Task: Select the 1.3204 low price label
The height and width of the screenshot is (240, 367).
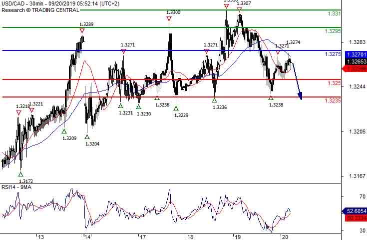Action: pyautogui.click(x=92, y=144)
